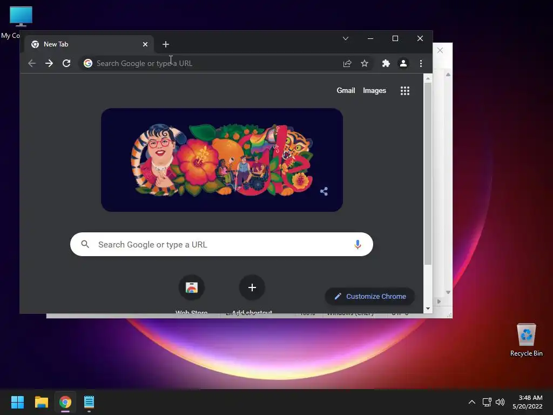
Task: Select the New Tab tab
Action: [89, 44]
